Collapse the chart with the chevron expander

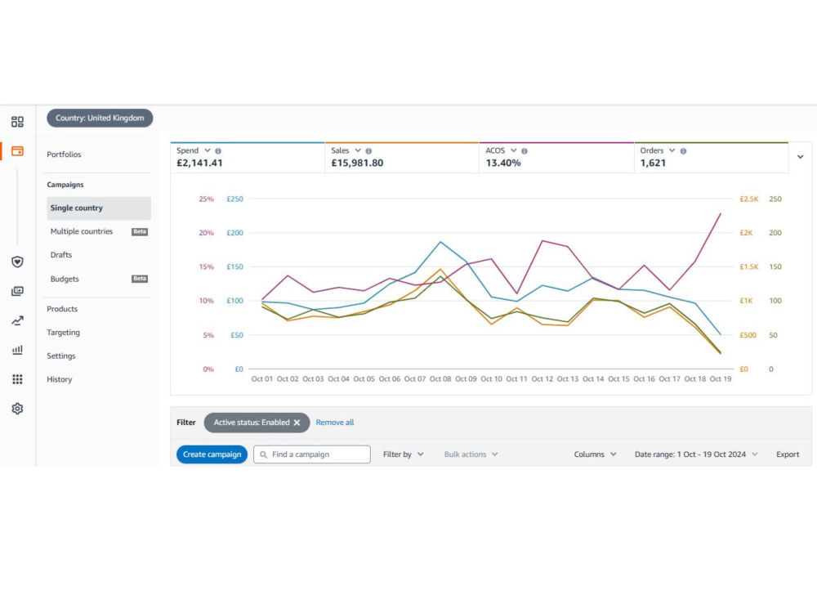(801, 156)
